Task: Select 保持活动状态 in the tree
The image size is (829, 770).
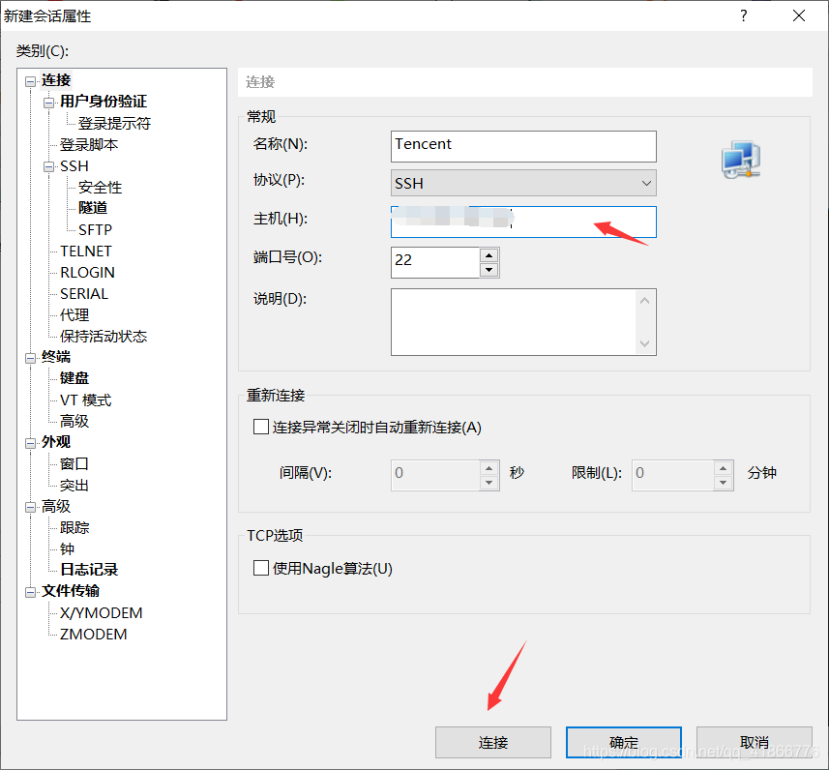Action: (x=104, y=337)
